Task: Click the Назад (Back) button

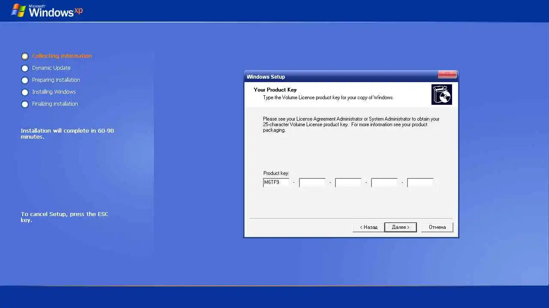Action: [368, 227]
